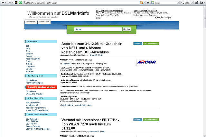Click the orange RSS feed icon
This screenshot has height=137, width=206.
tap(141, 3)
